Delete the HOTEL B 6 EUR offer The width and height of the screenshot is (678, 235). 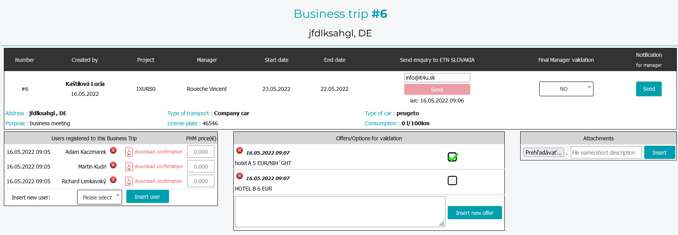coord(240,176)
